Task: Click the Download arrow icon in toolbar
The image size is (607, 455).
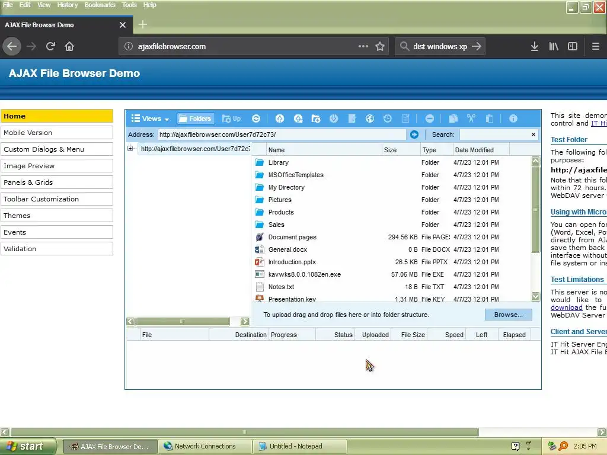Action: (x=334, y=118)
